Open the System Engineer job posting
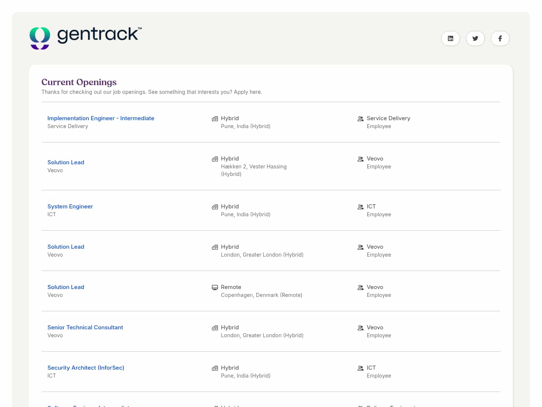This screenshot has height=407, width=542. click(x=70, y=207)
